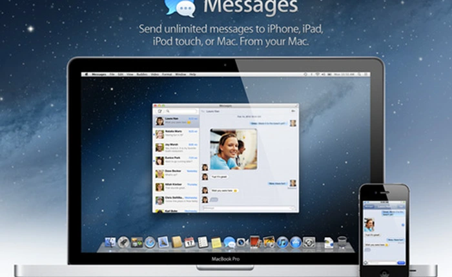
Task: Open File menu
Action: tap(112, 74)
